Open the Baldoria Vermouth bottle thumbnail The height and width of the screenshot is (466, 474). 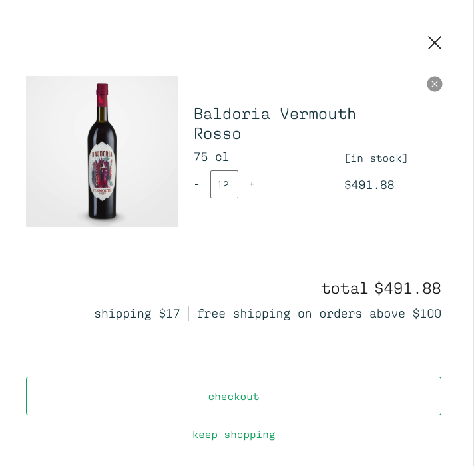point(102,151)
